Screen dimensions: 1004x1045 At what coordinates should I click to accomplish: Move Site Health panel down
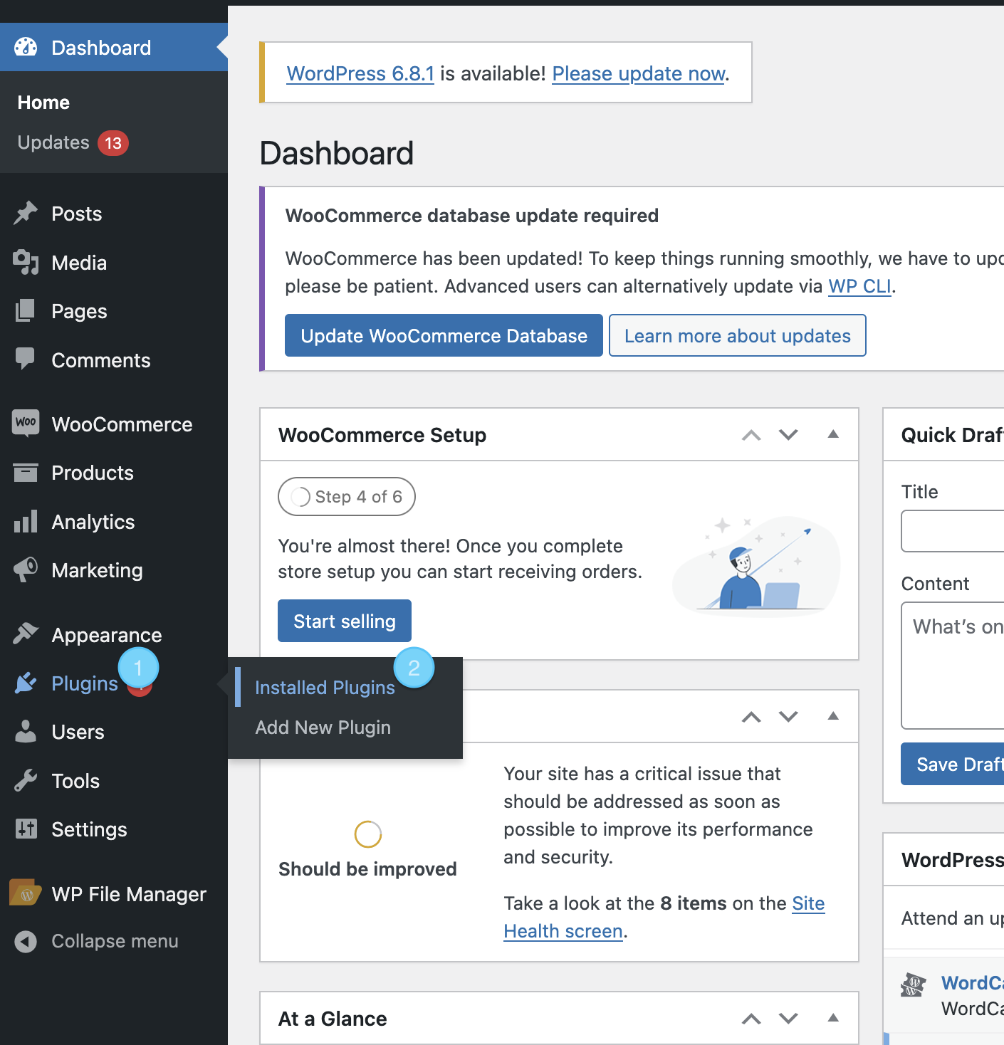click(x=788, y=717)
